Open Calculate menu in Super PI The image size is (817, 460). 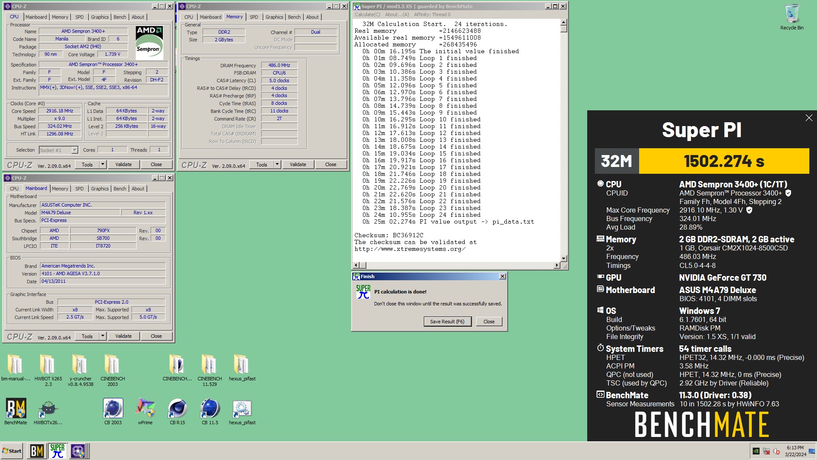click(x=368, y=14)
